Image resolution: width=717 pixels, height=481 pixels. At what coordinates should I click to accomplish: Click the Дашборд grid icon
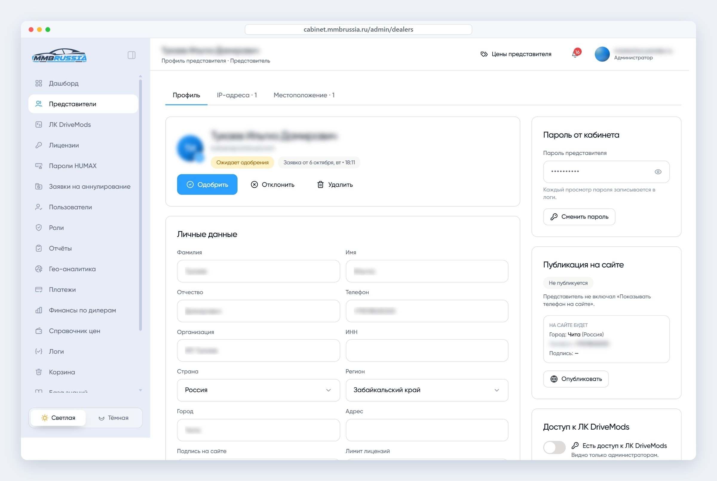[x=39, y=83]
